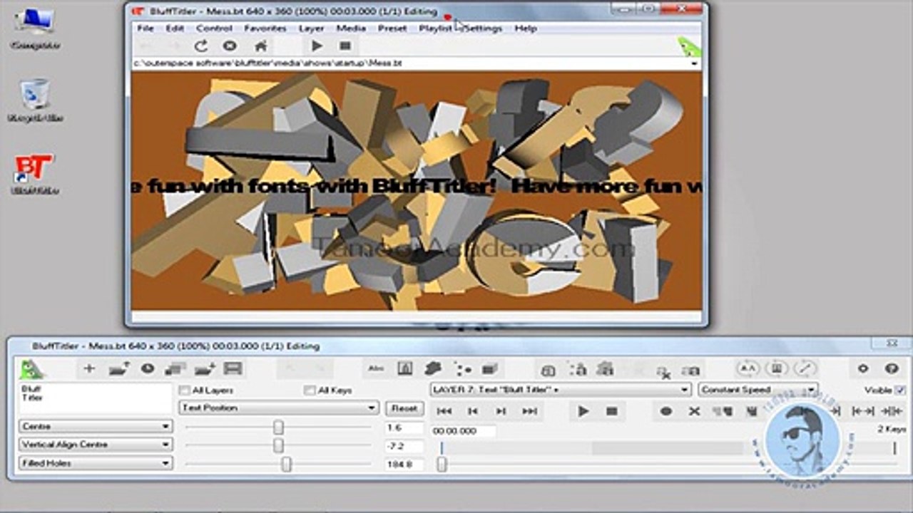Click the value field showing 1.6
The width and height of the screenshot is (913, 513).
404,427
